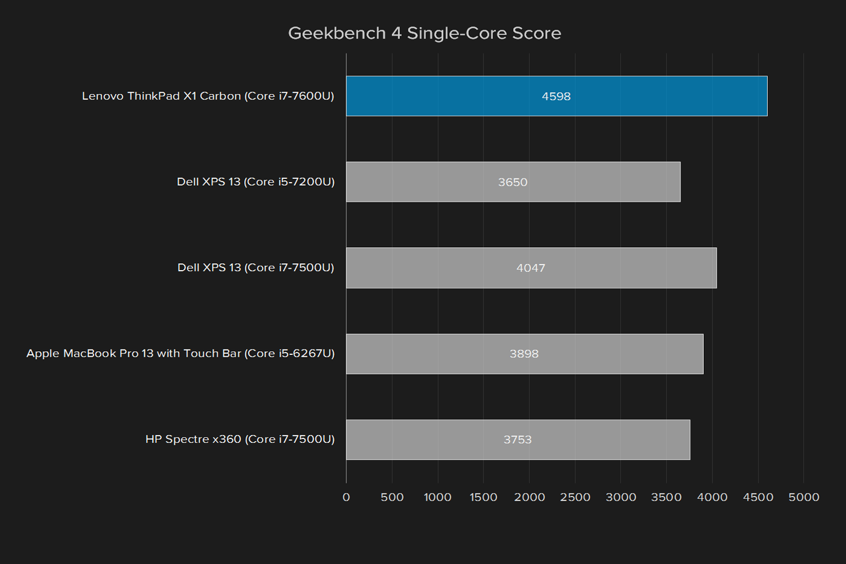Click the axis tick label 3000
This screenshot has height=564, width=846.
[x=621, y=497]
